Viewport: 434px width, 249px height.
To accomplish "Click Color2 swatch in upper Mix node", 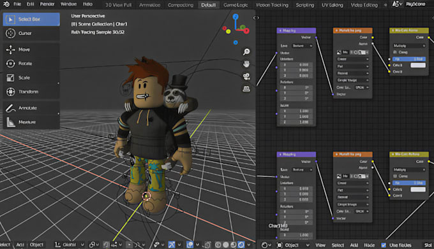I will [418, 66].
